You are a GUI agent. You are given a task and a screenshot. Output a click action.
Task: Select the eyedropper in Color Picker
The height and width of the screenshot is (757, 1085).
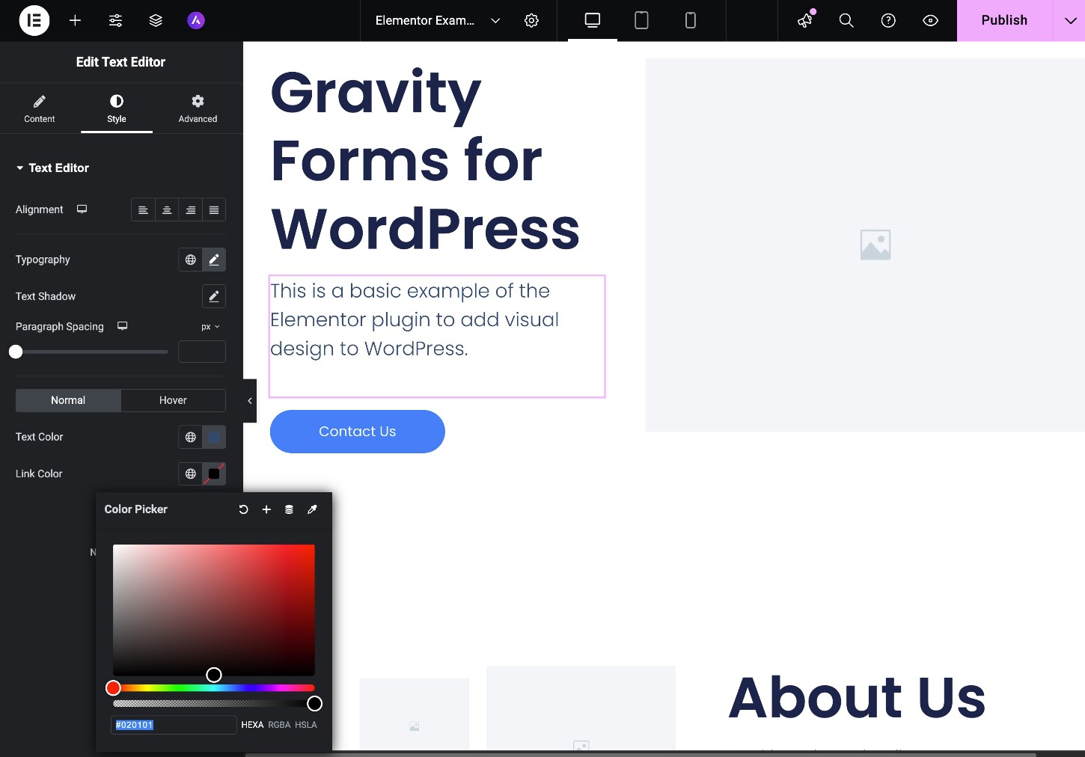(312, 509)
